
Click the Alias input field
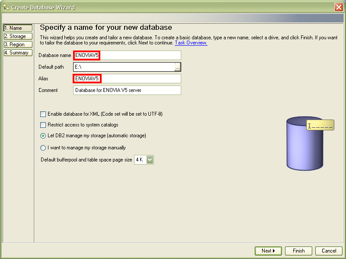click(x=127, y=79)
